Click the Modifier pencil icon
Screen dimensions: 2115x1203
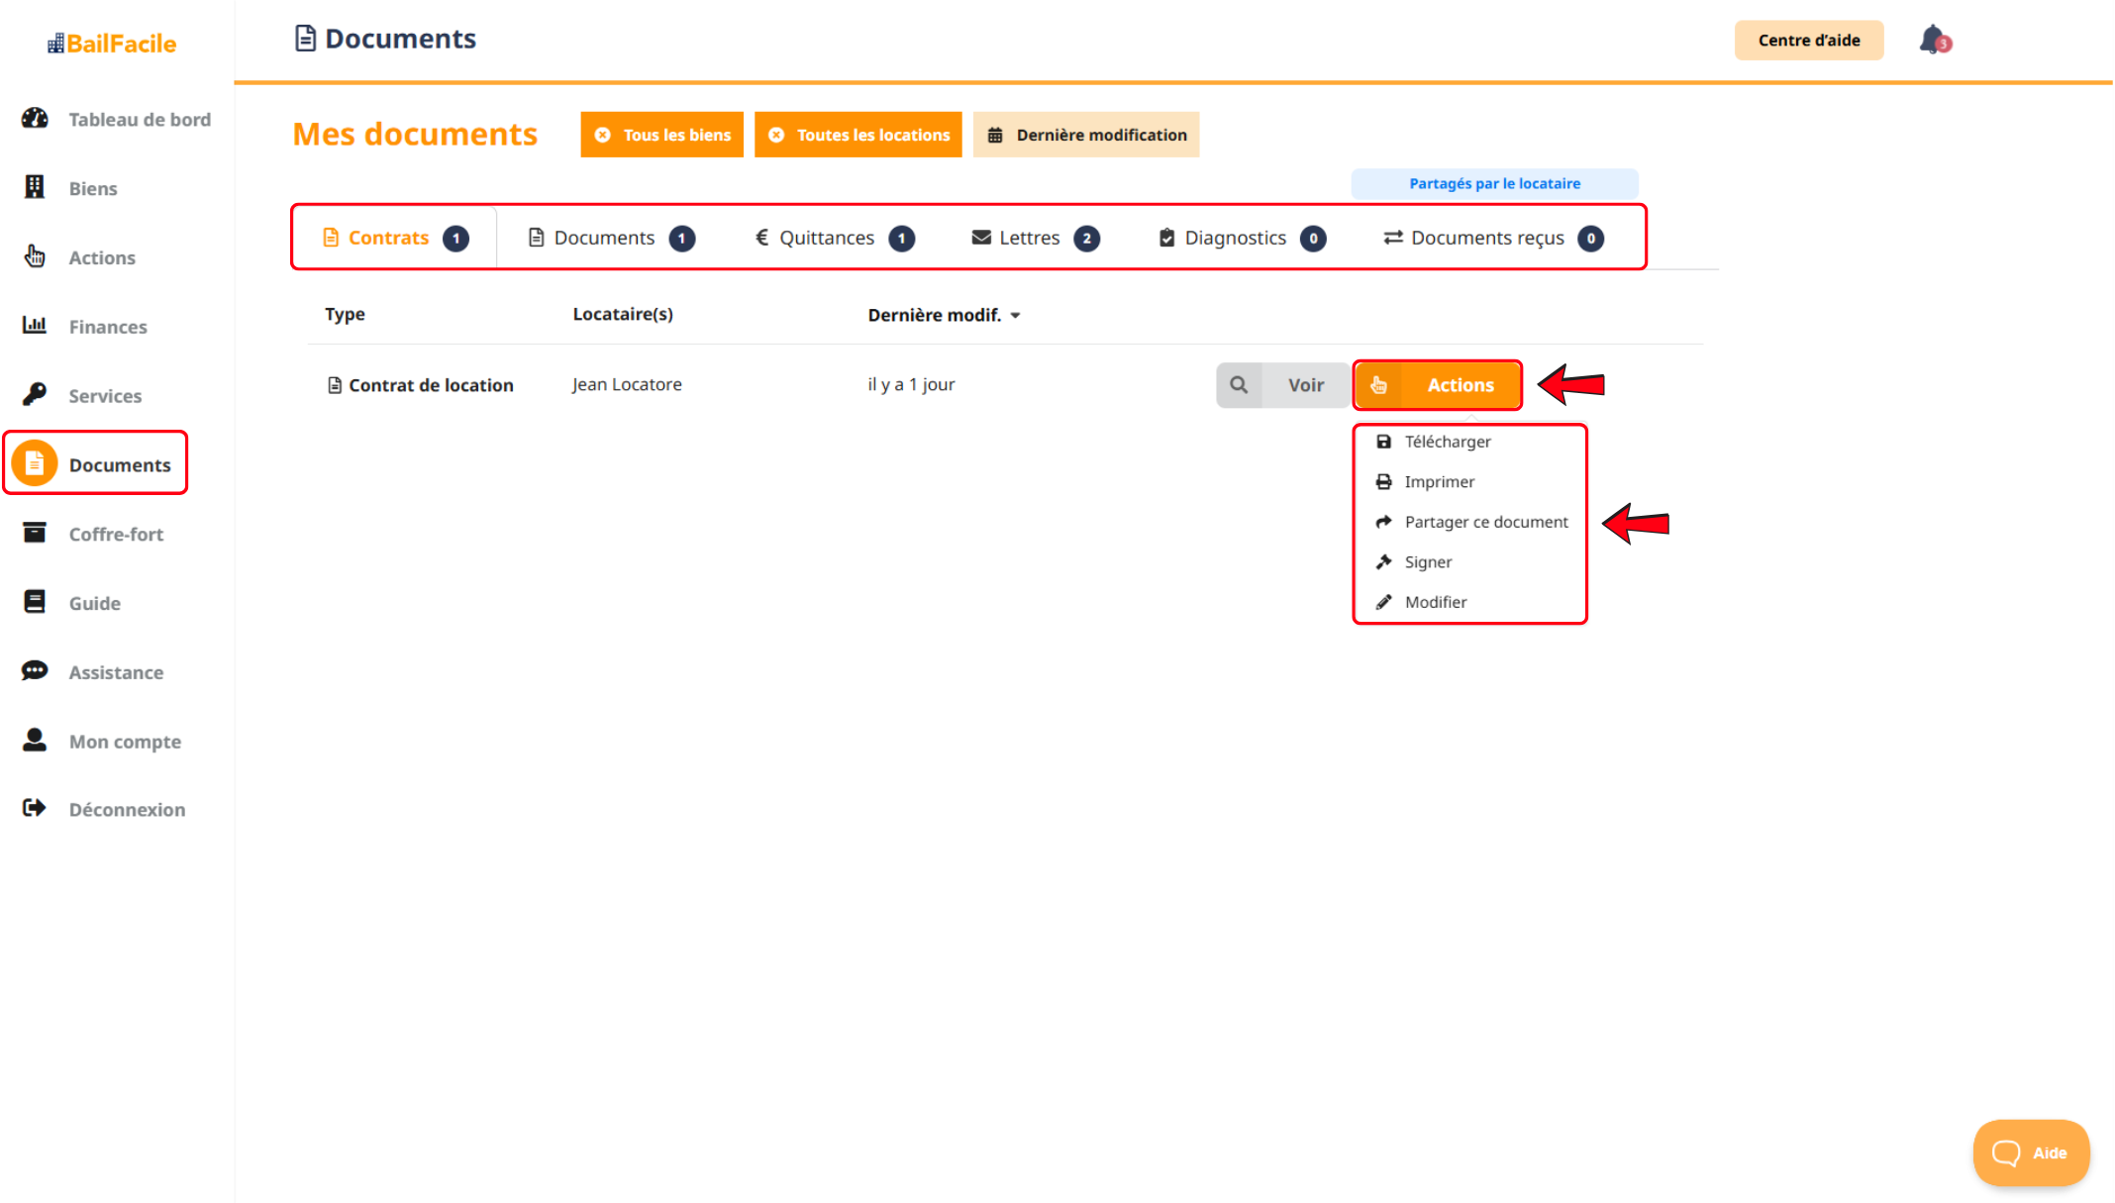[x=1383, y=602]
